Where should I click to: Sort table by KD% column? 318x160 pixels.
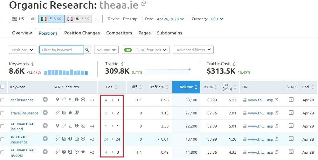[210, 87]
